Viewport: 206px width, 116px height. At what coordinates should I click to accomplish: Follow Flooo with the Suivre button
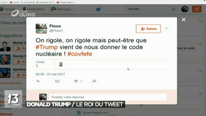pos(148,29)
